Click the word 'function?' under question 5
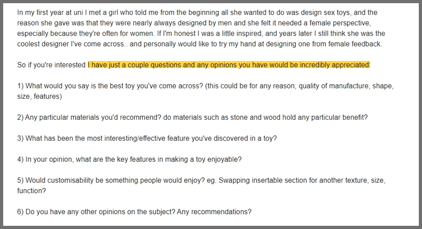The height and width of the screenshot is (229, 422). pyautogui.click(x=31, y=191)
